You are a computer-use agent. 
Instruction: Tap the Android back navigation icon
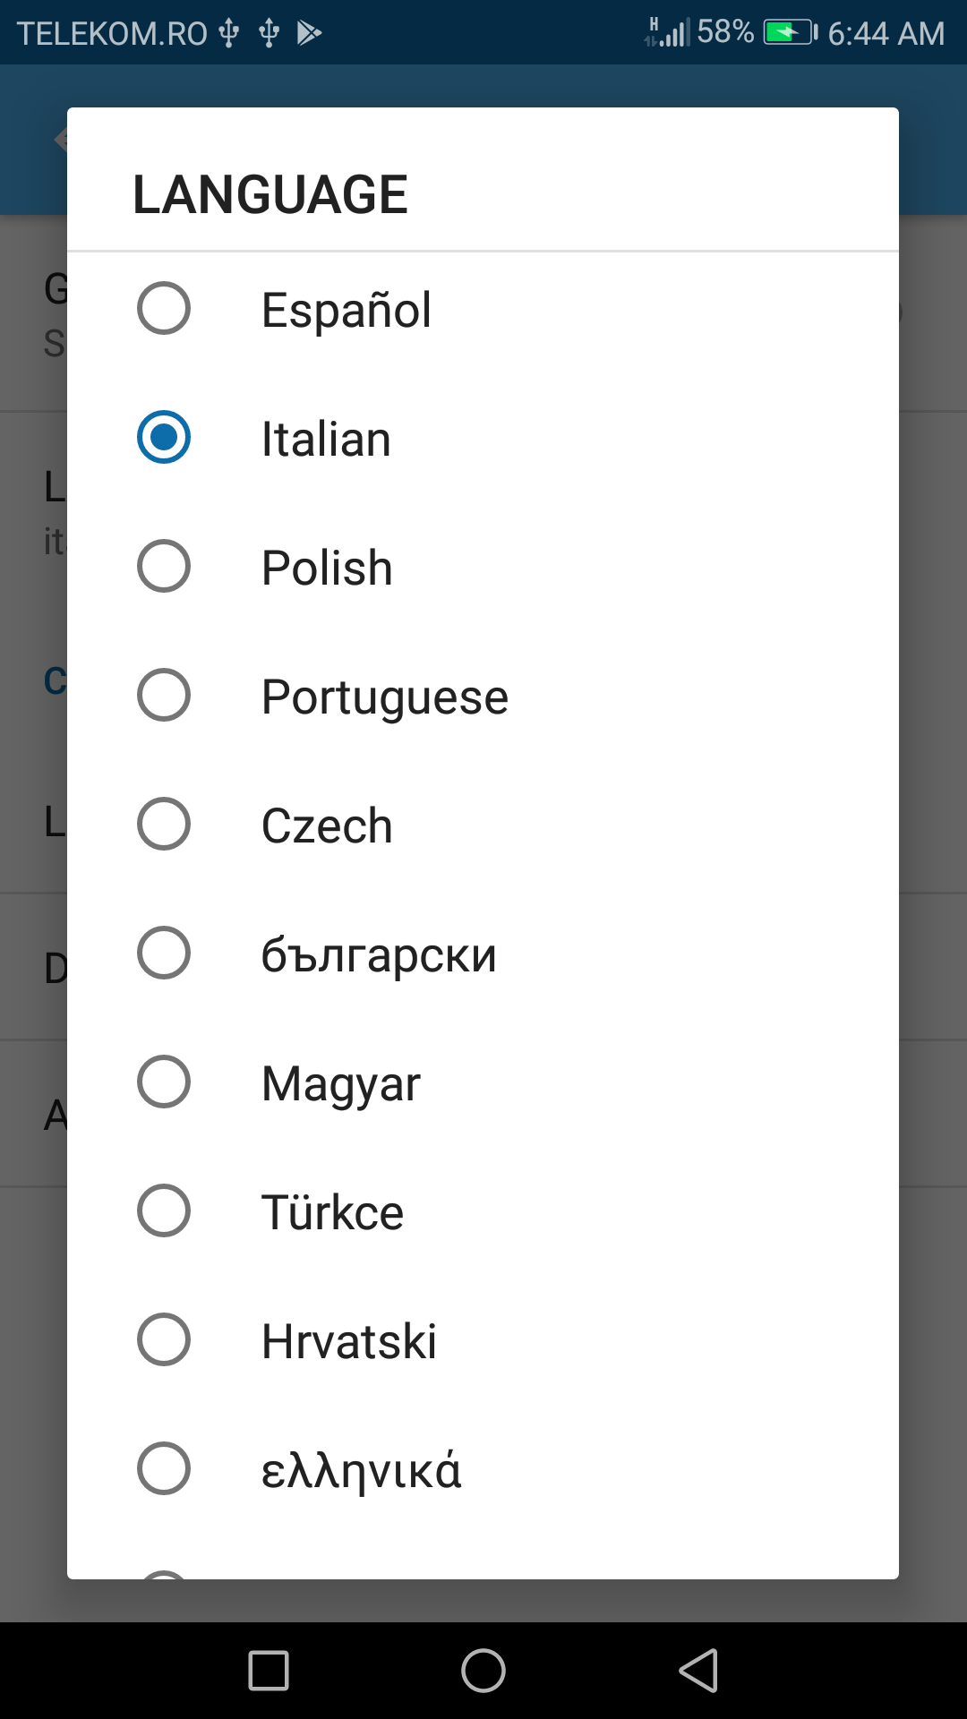click(x=699, y=1671)
